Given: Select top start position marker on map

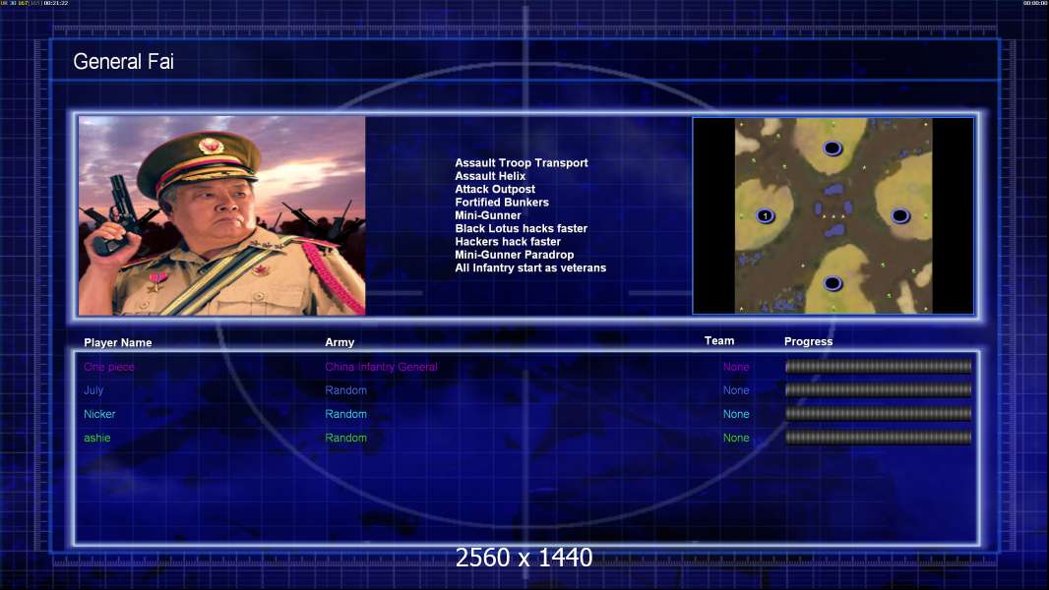Looking at the screenshot, I should coord(833,148).
